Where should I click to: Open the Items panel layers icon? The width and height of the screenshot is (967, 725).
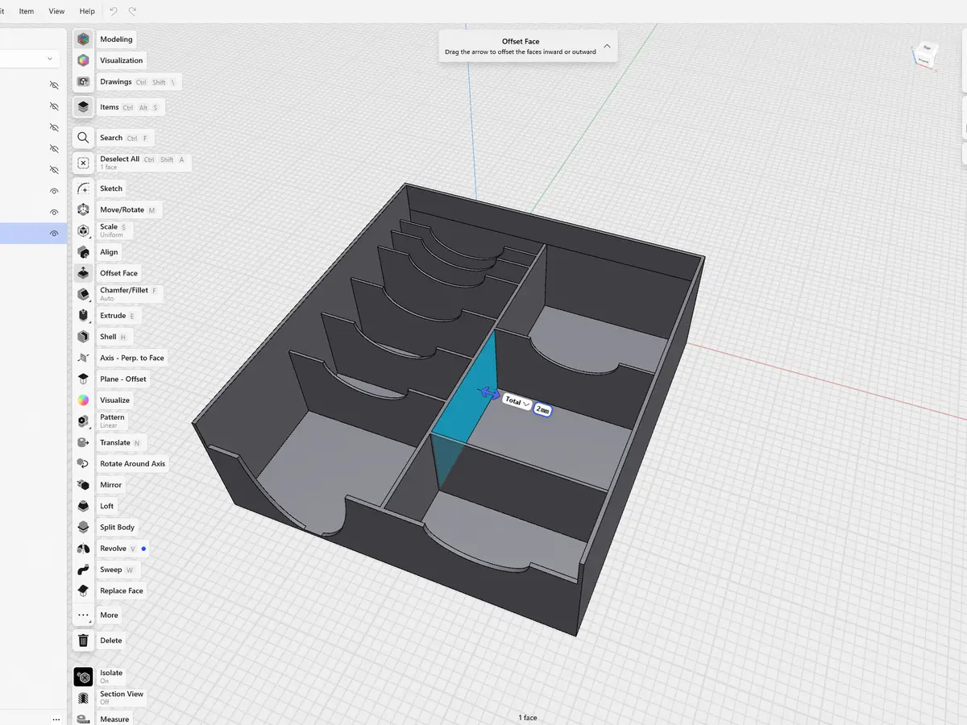pyautogui.click(x=83, y=107)
